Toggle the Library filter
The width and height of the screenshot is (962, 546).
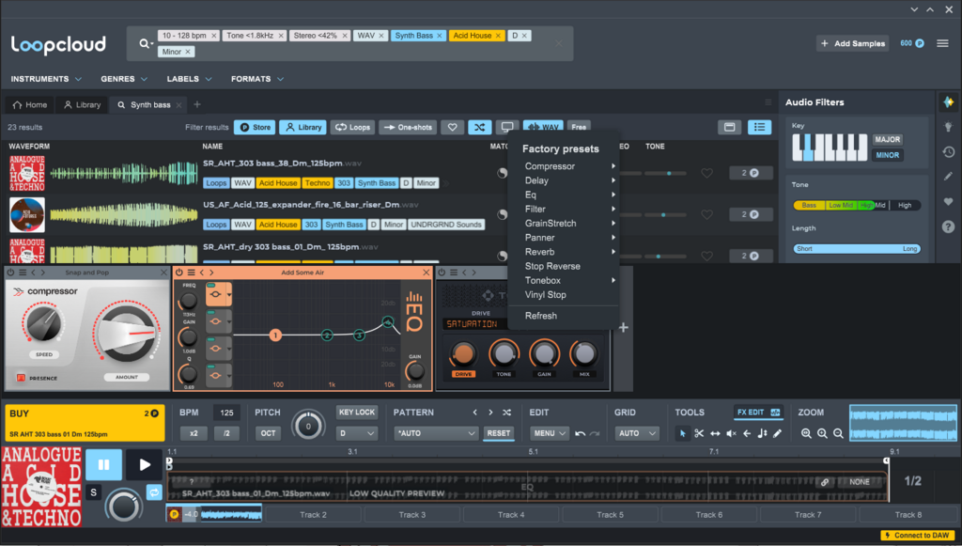[303, 127]
